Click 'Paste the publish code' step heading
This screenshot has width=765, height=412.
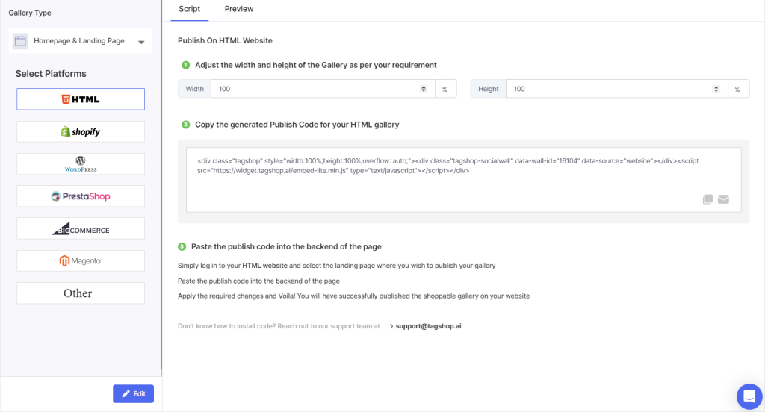[x=286, y=247]
